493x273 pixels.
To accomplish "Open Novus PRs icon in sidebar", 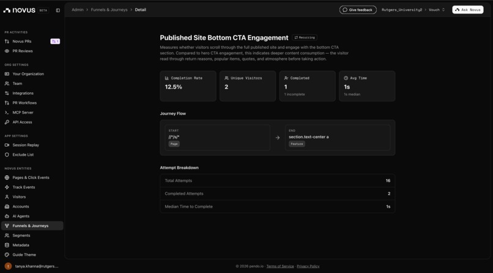I will (7, 42).
